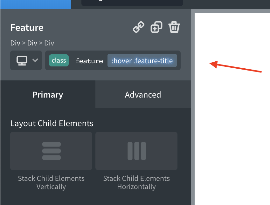Select the Primary tab

[47, 94]
